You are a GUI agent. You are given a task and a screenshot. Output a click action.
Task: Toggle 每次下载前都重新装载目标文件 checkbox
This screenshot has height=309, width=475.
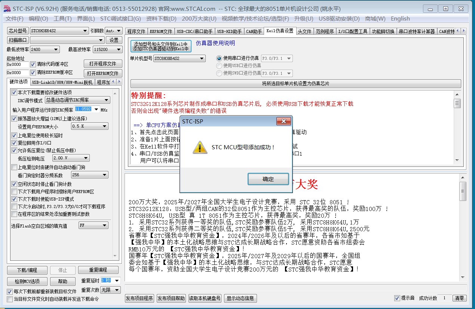coord(10,291)
